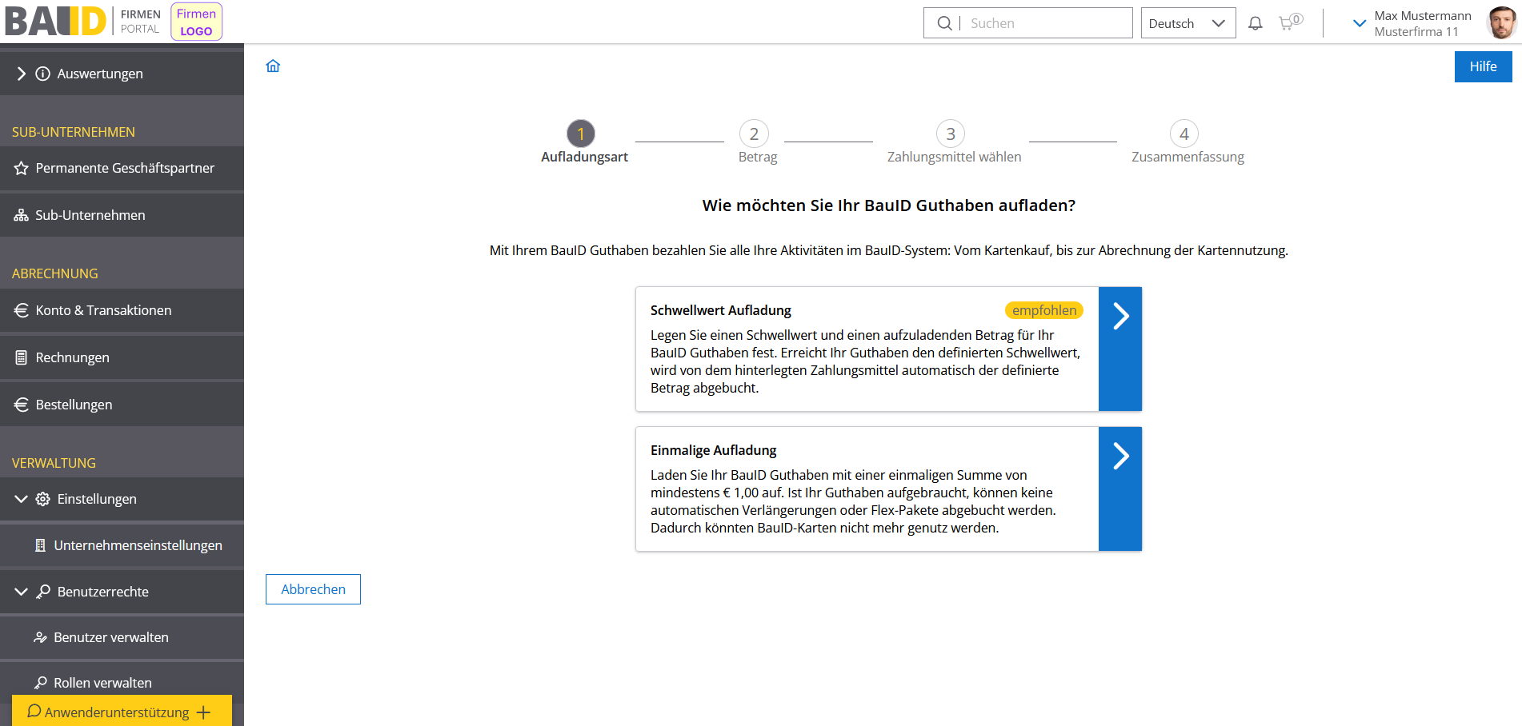Open Unternehmenseinstellungen submenu item

(x=122, y=545)
